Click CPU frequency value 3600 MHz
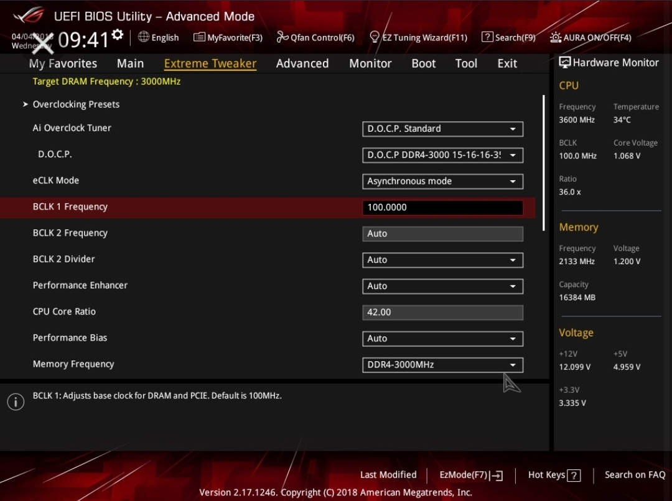The image size is (672, 501). point(576,120)
